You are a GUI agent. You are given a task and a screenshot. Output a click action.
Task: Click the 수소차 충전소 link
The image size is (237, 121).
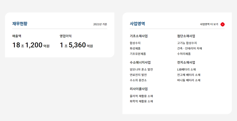click(x=138, y=80)
